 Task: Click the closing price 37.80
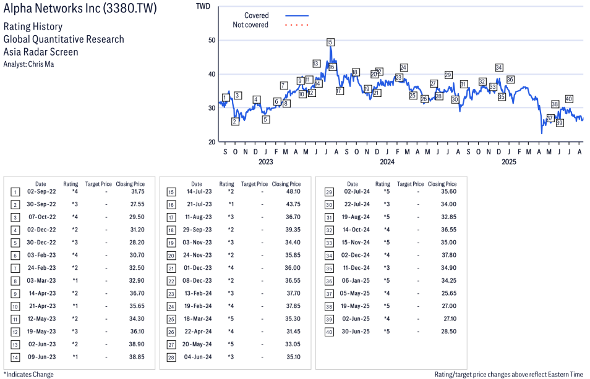tap(449, 256)
